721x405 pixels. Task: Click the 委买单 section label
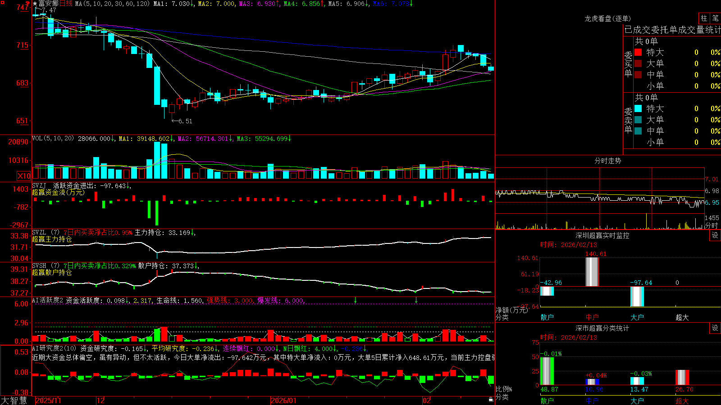point(628,64)
